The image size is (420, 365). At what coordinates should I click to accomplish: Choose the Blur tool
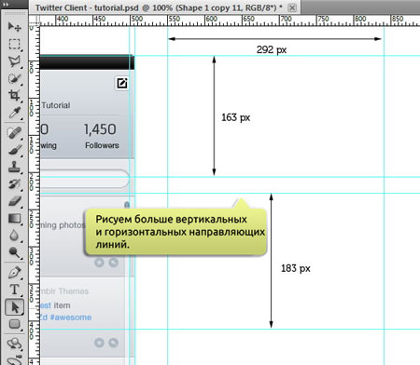14,236
